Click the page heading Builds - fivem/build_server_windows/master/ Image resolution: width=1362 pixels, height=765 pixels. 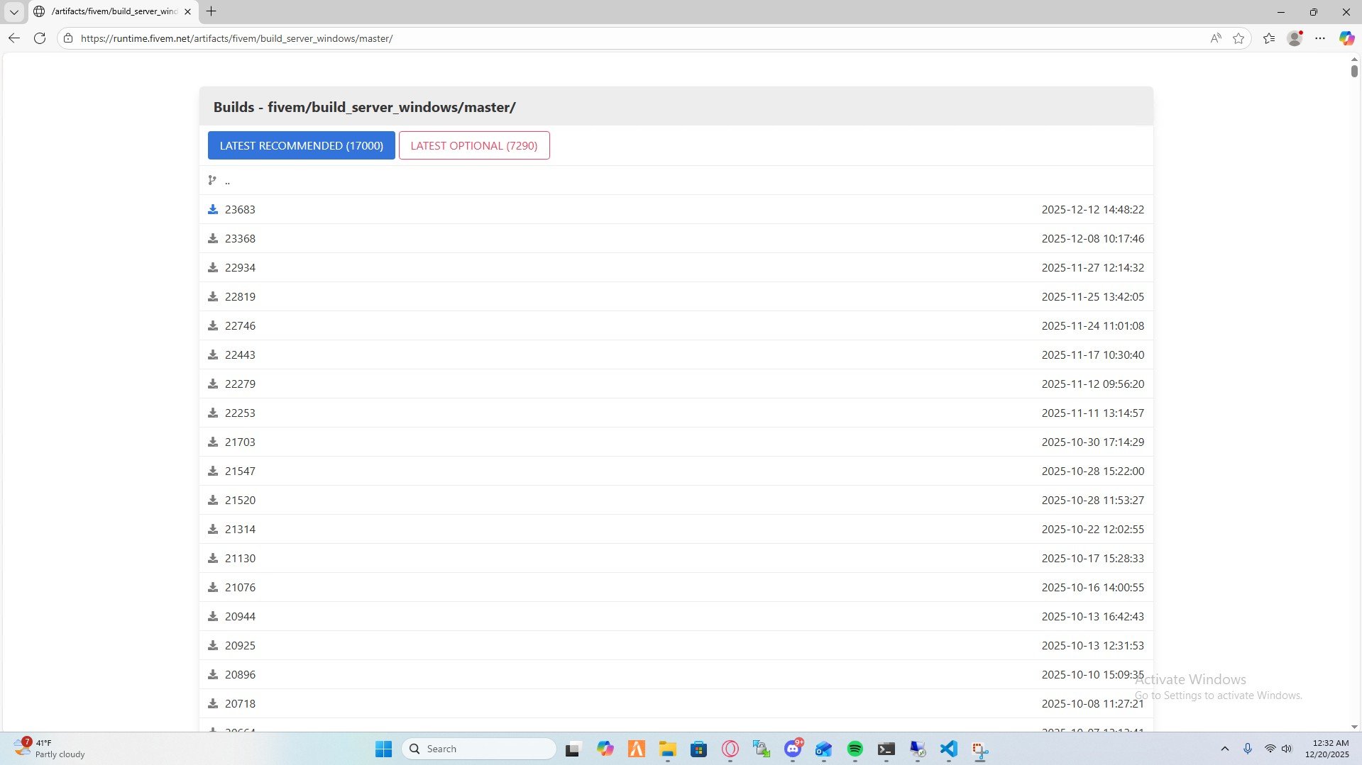364,107
